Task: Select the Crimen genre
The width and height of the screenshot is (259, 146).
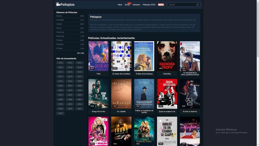Action: click(70, 48)
